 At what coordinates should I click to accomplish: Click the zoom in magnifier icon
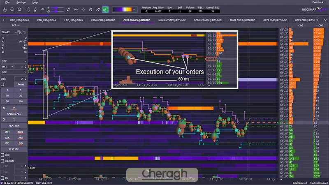12,9
